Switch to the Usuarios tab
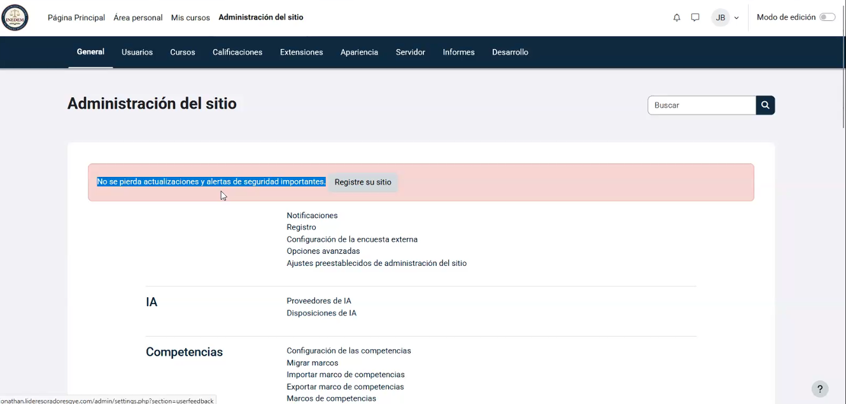Screen dimensions: 846x404 pos(137,52)
